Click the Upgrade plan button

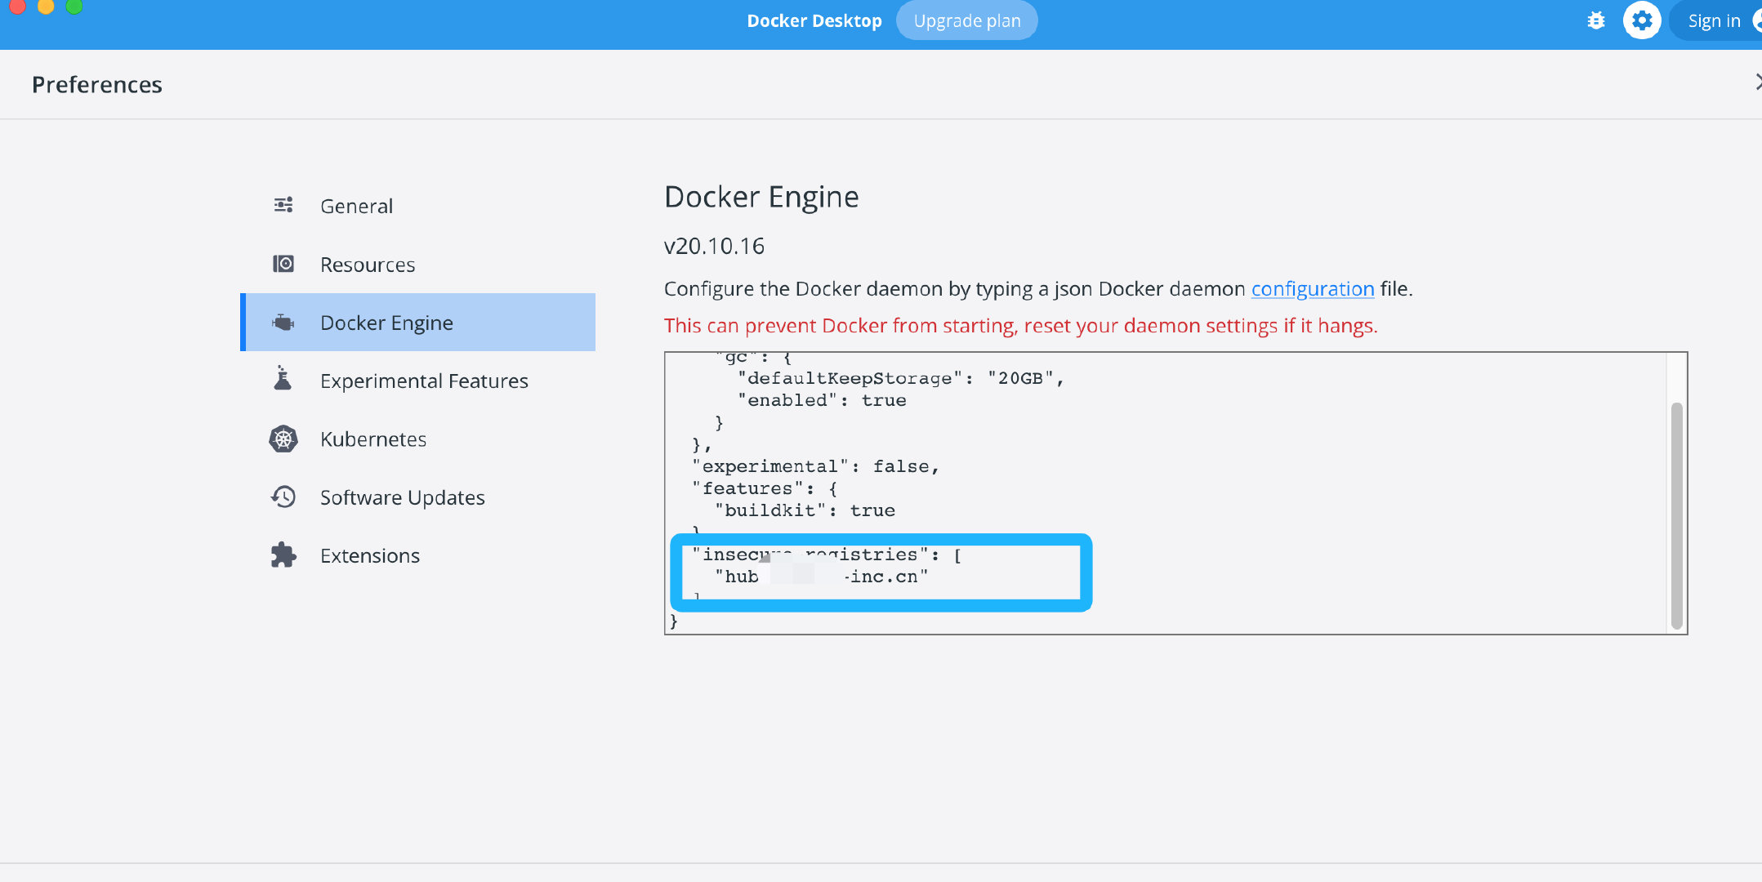967,20
